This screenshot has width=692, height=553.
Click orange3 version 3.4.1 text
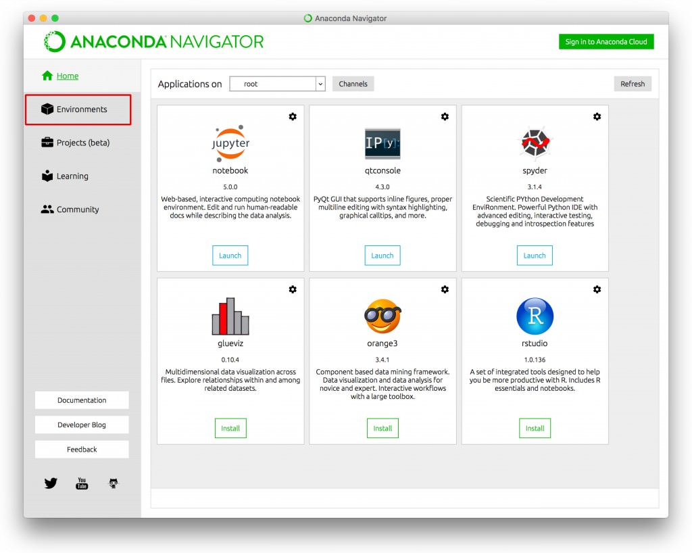point(382,360)
